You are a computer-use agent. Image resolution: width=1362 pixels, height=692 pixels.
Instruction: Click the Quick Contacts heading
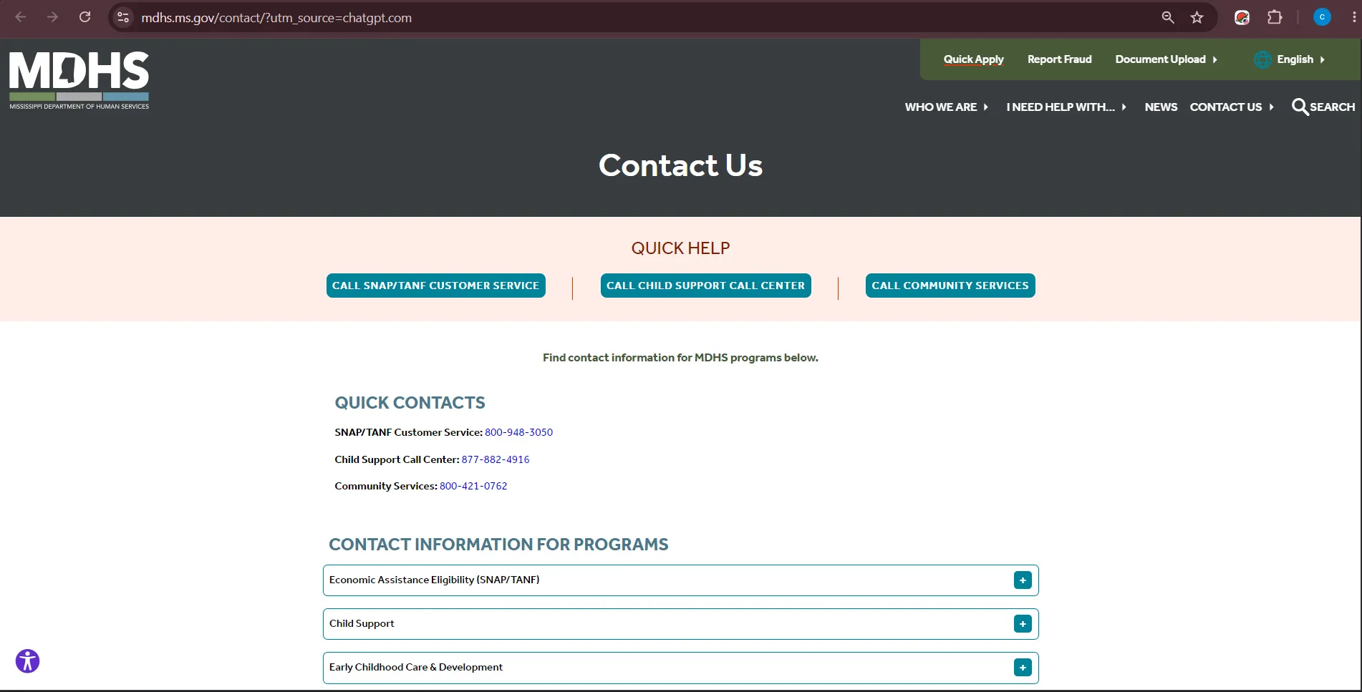point(410,403)
